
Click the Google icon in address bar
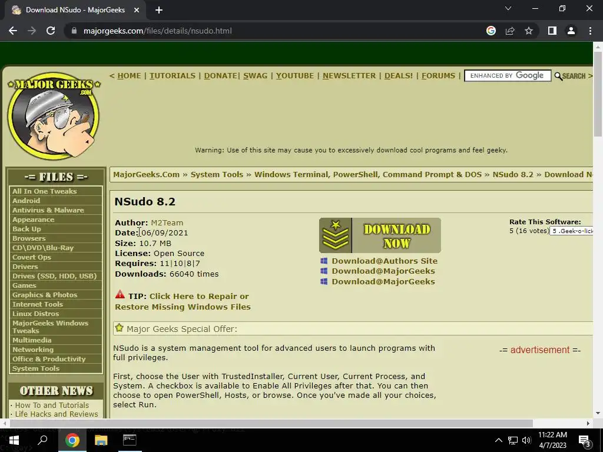point(491,31)
